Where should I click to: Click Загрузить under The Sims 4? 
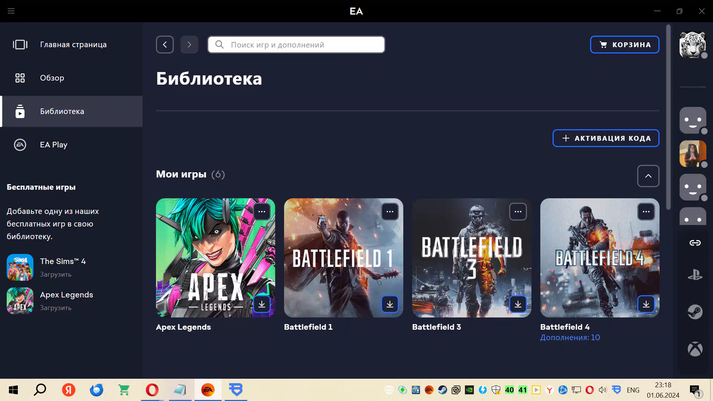pyautogui.click(x=56, y=274)
